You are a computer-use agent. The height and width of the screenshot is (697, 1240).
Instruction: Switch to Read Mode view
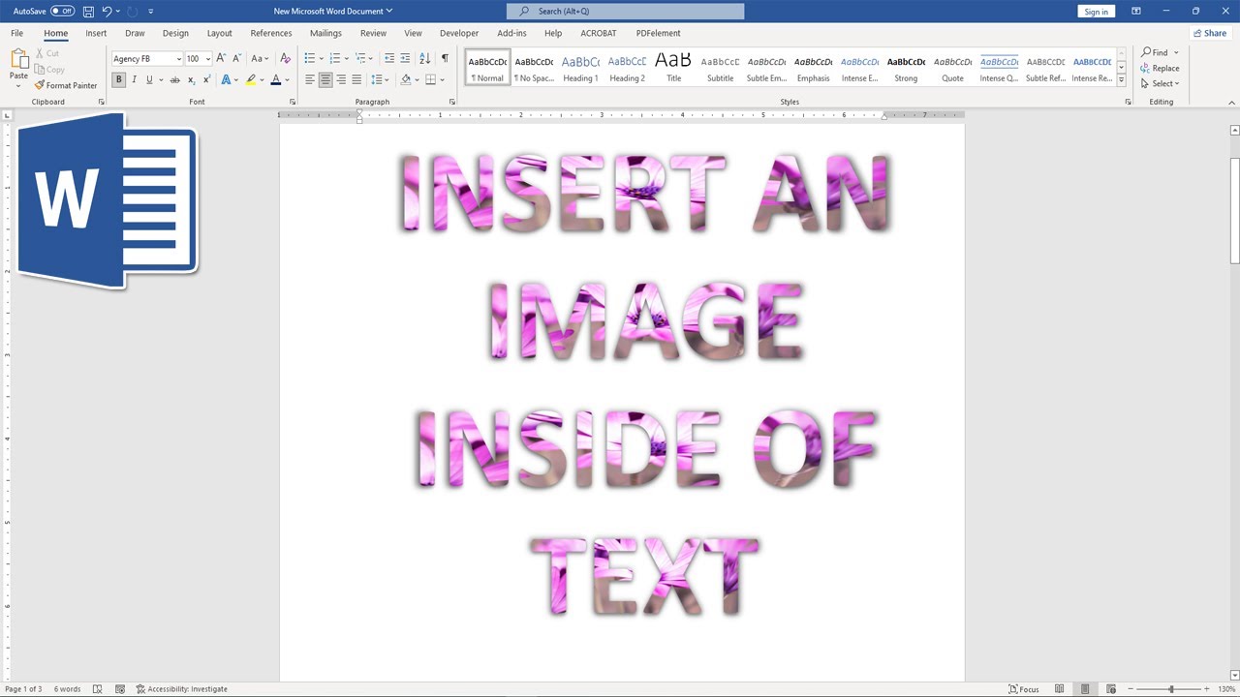coord(1059,689)
